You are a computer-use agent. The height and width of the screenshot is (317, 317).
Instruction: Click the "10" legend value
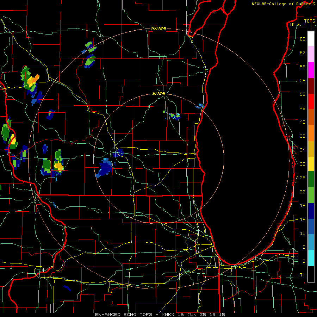[x=303, y=233]
